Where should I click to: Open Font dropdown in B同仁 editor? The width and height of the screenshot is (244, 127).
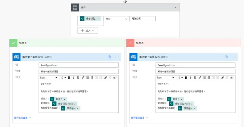(x=166, y=77)
